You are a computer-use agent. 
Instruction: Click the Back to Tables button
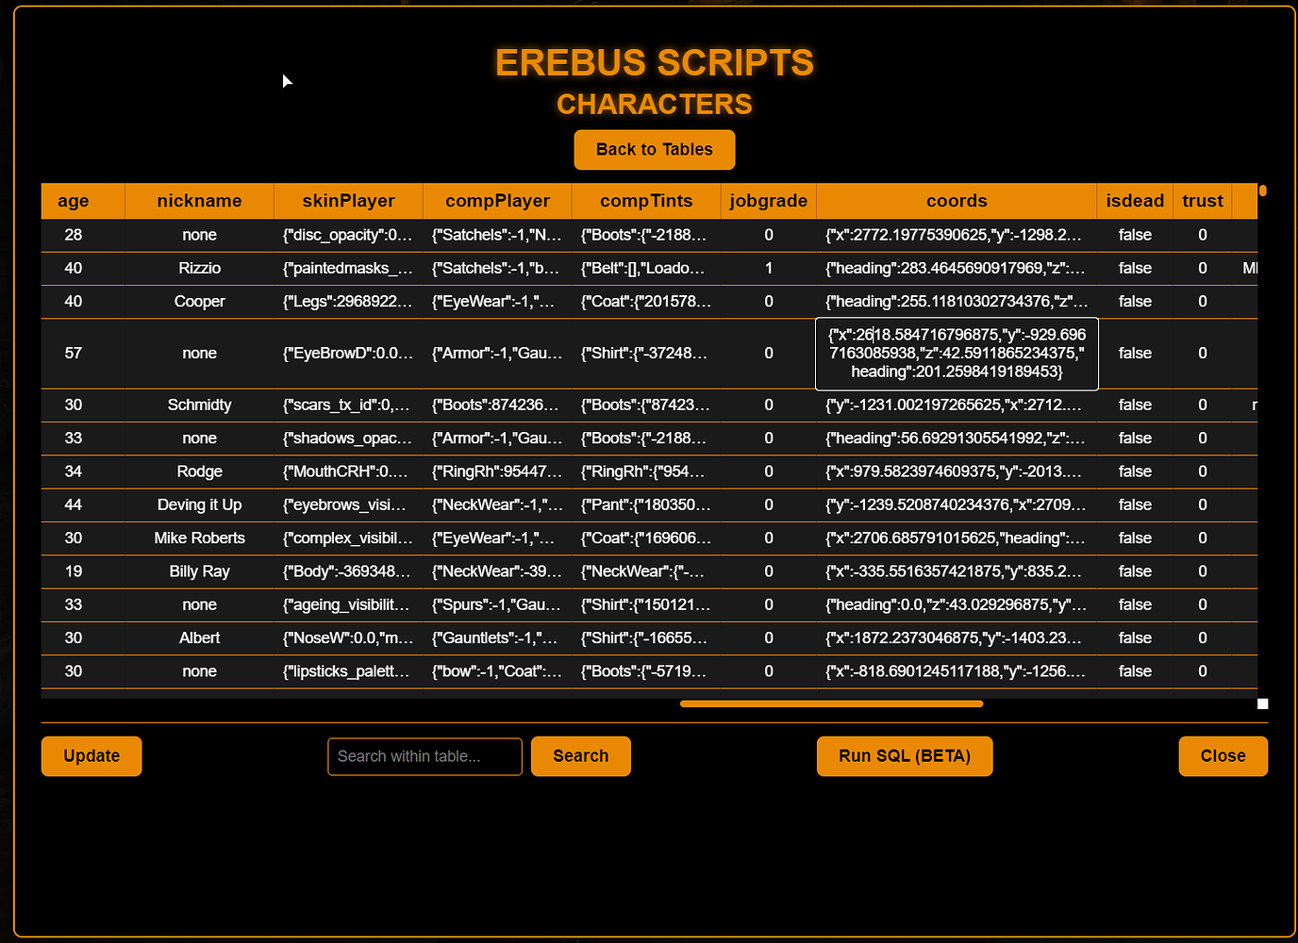(x=654, y=149)
